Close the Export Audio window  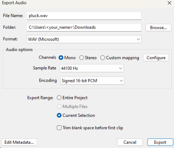point(168,3)
